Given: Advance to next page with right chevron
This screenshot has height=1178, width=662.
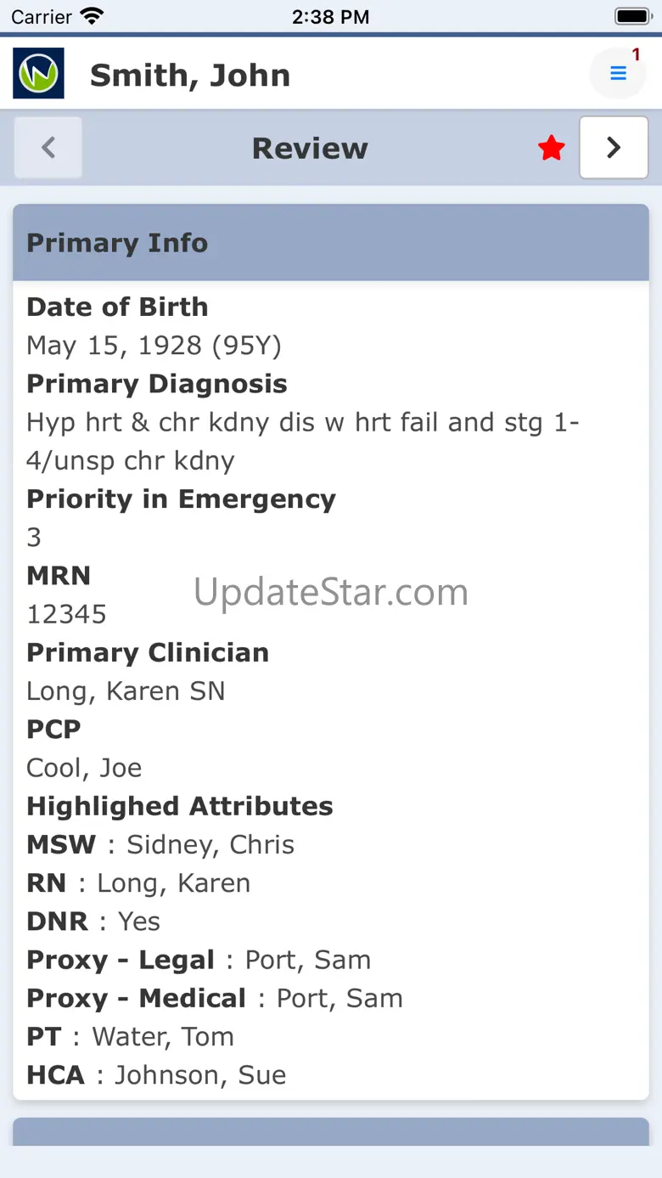Looking at the screenshot, I should (613, 148).
